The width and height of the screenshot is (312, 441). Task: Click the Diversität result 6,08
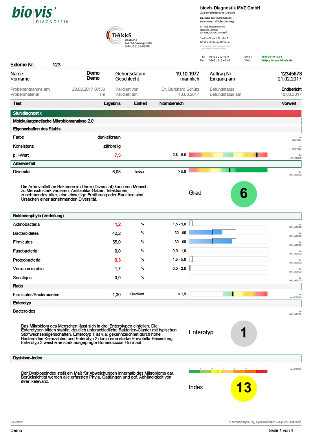coord(116,172)
